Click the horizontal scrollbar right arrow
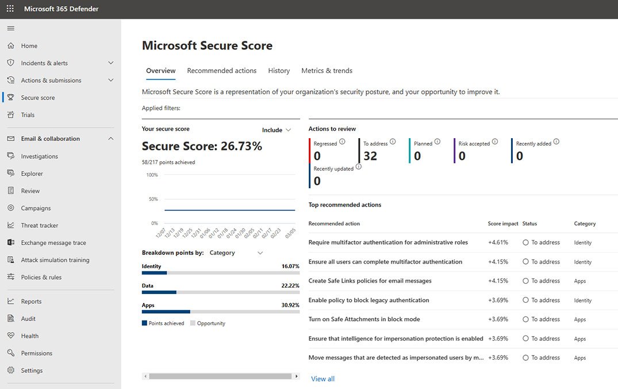The width and height of the screenshot is (618, 389). coord(297,376)
